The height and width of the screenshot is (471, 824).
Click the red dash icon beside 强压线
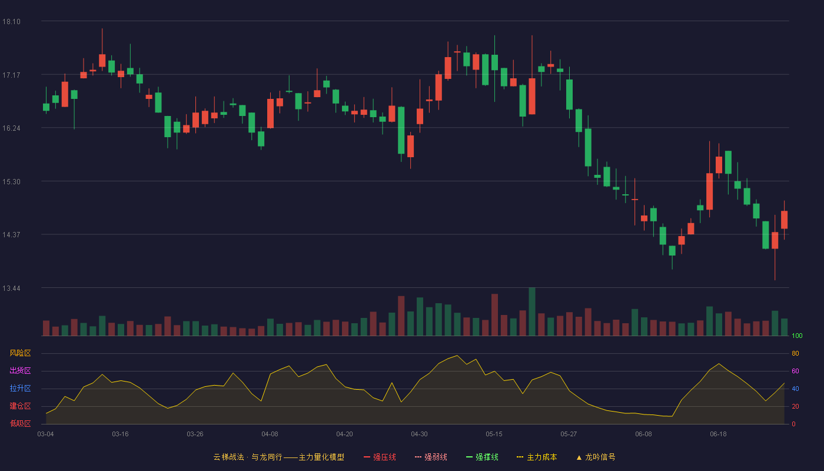[x=367, y=457]
